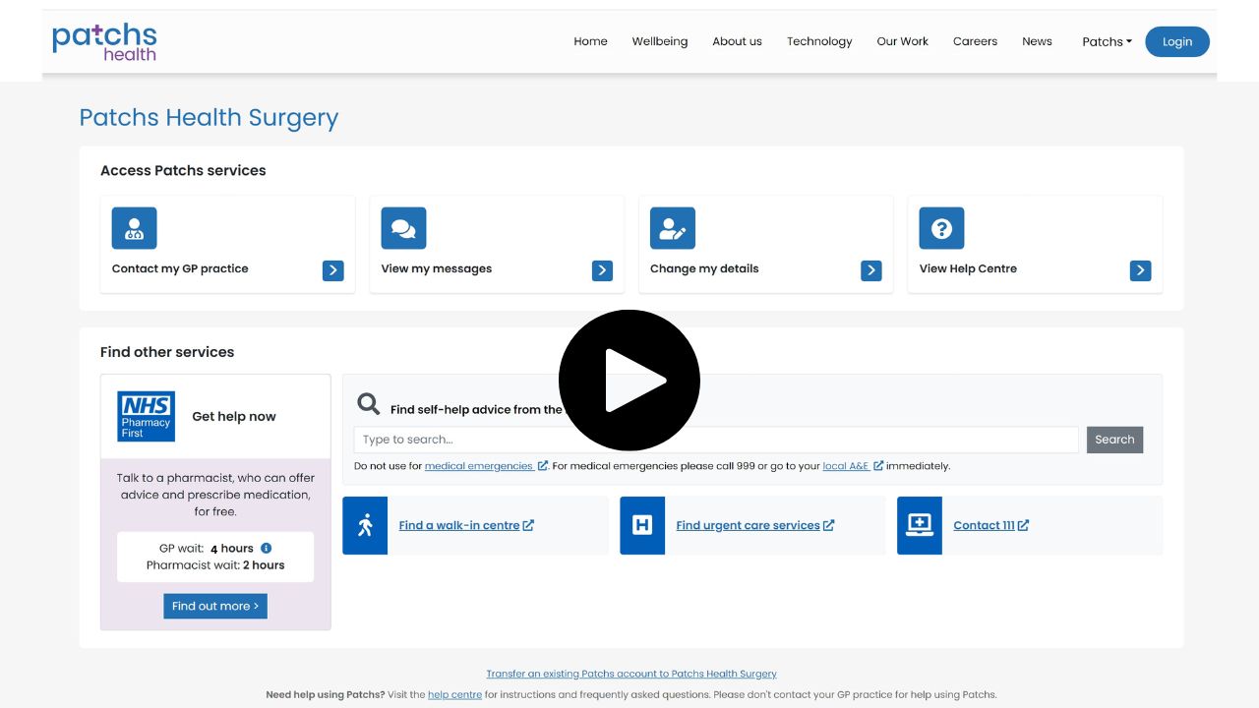
Task: Click Contact my GP practice label
Action: click(x=180, y=268)
